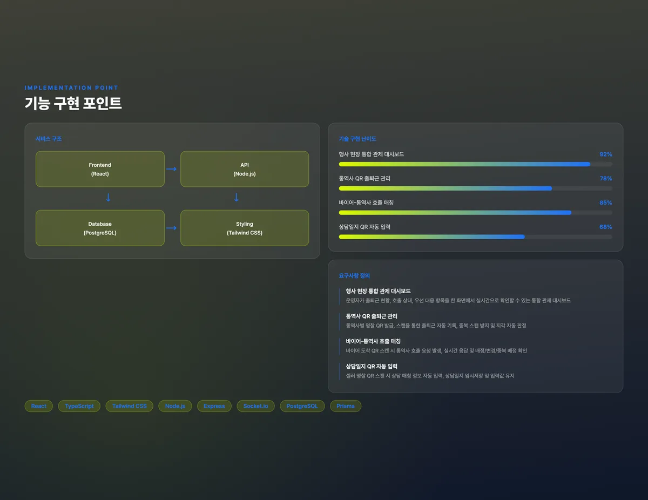Click the Database (PostgreSQL) diagram box
The image size is (648, 500).
(100, 228)
